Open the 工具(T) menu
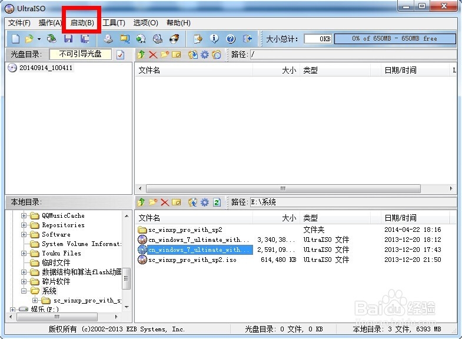Screen dimensions: 462x339 pyautogui.click(x=114, y=23)
